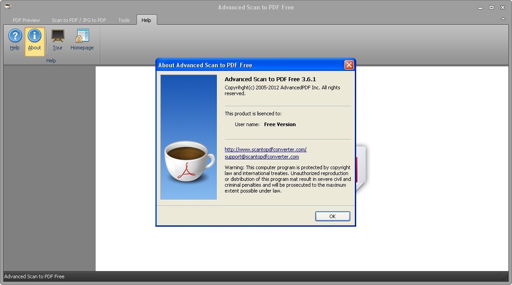This screenshot has height=285, width=512.
Task: Click the coffee cup app icon in title bar
Action: (x=8, y=6)
